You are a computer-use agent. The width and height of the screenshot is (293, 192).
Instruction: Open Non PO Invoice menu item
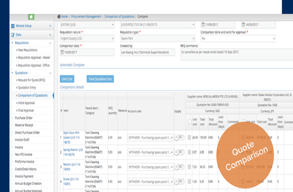click(23, 154)
